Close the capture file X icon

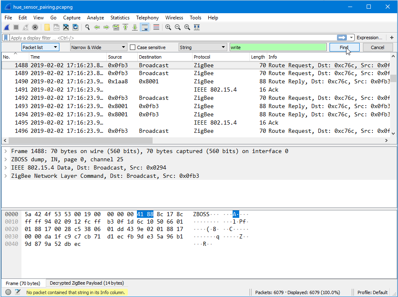coord(66,27)
